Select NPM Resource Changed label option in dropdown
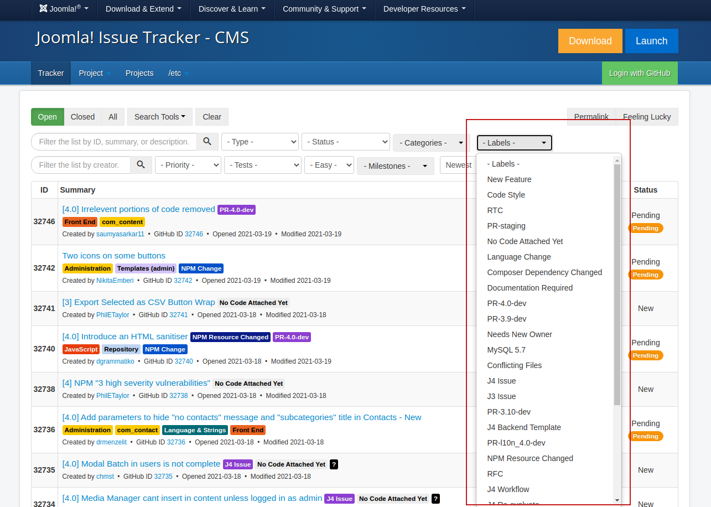 coord(545,458)
